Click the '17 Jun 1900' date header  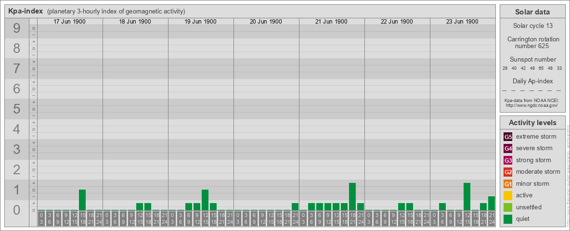point(69,22)
